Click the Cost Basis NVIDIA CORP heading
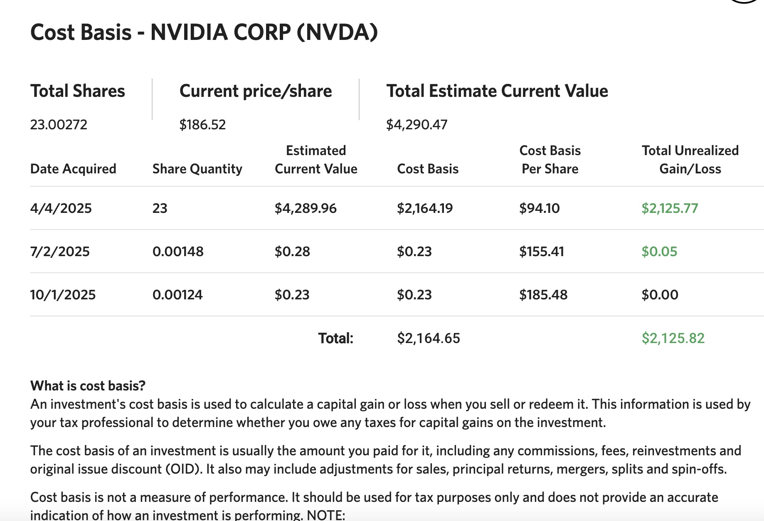The height and width of the screenshot is (521, 764). pyautogui.click(x=204, y=32)
